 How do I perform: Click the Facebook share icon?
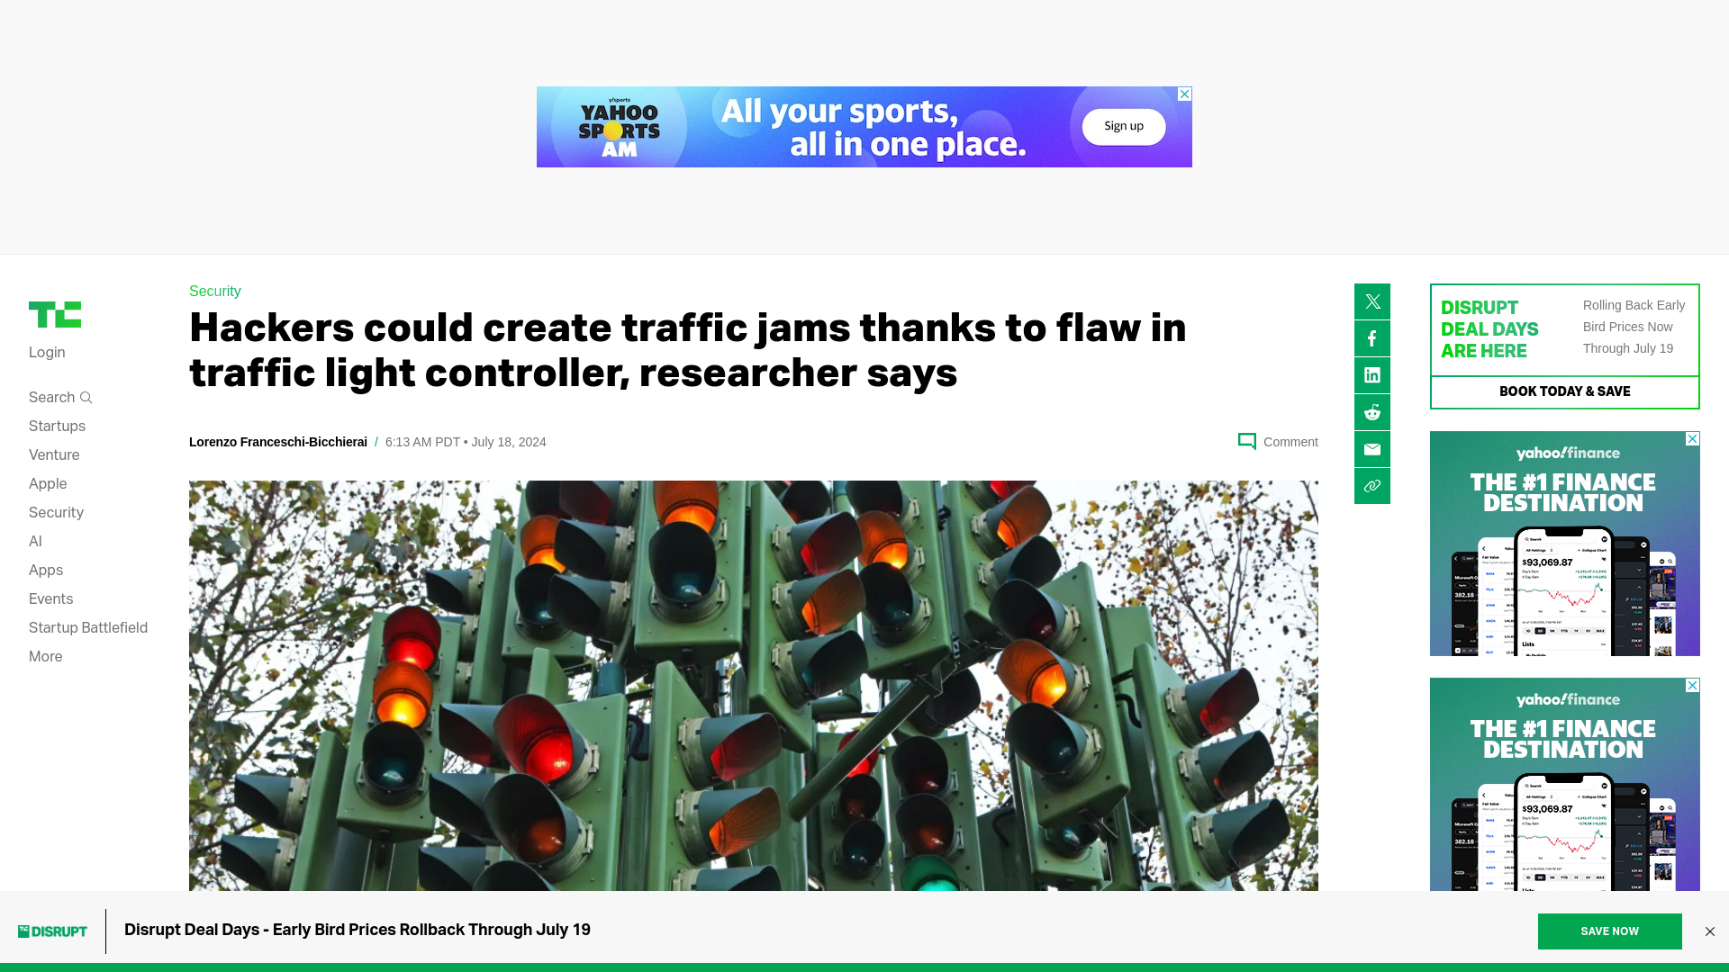pos(1372,338)
